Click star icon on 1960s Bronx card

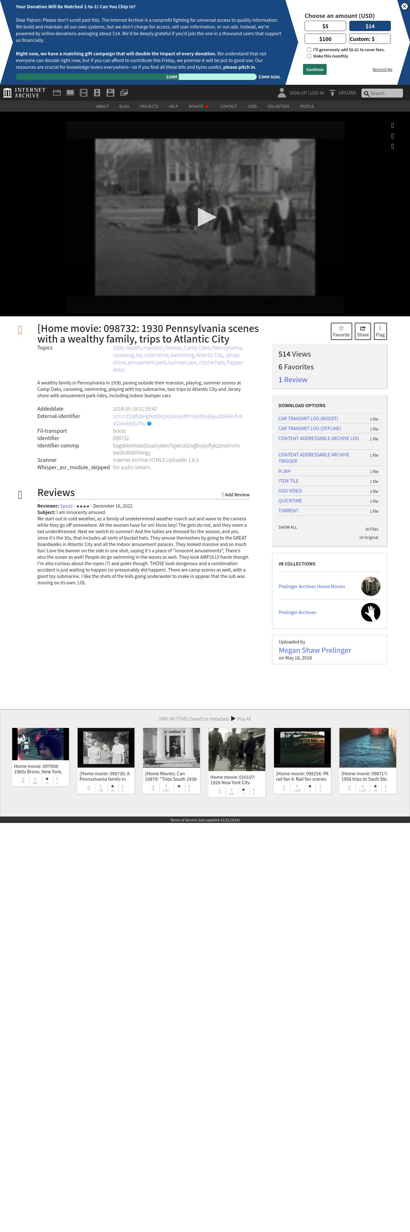[47, 779]
